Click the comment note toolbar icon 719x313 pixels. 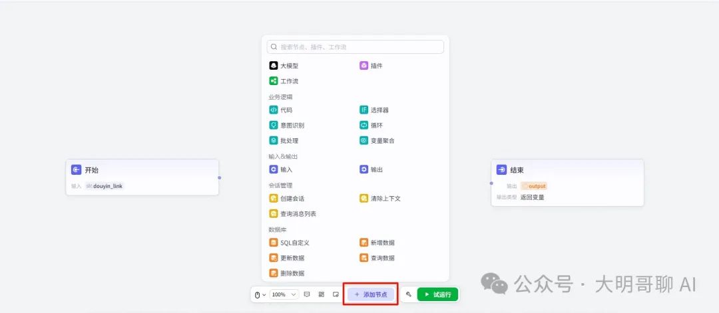click(307, 294)
